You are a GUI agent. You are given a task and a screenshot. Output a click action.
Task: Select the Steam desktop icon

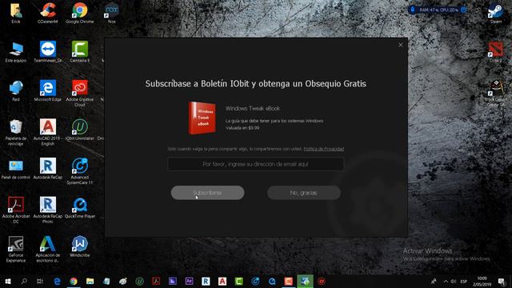[x=496, y=14]
